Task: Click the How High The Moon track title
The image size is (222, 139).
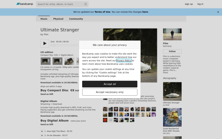Action: point(56,131)
